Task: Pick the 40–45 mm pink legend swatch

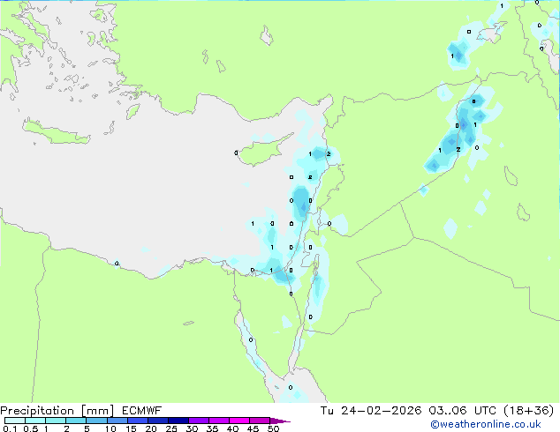Action: pyautogui.click(x=239, y=421)
